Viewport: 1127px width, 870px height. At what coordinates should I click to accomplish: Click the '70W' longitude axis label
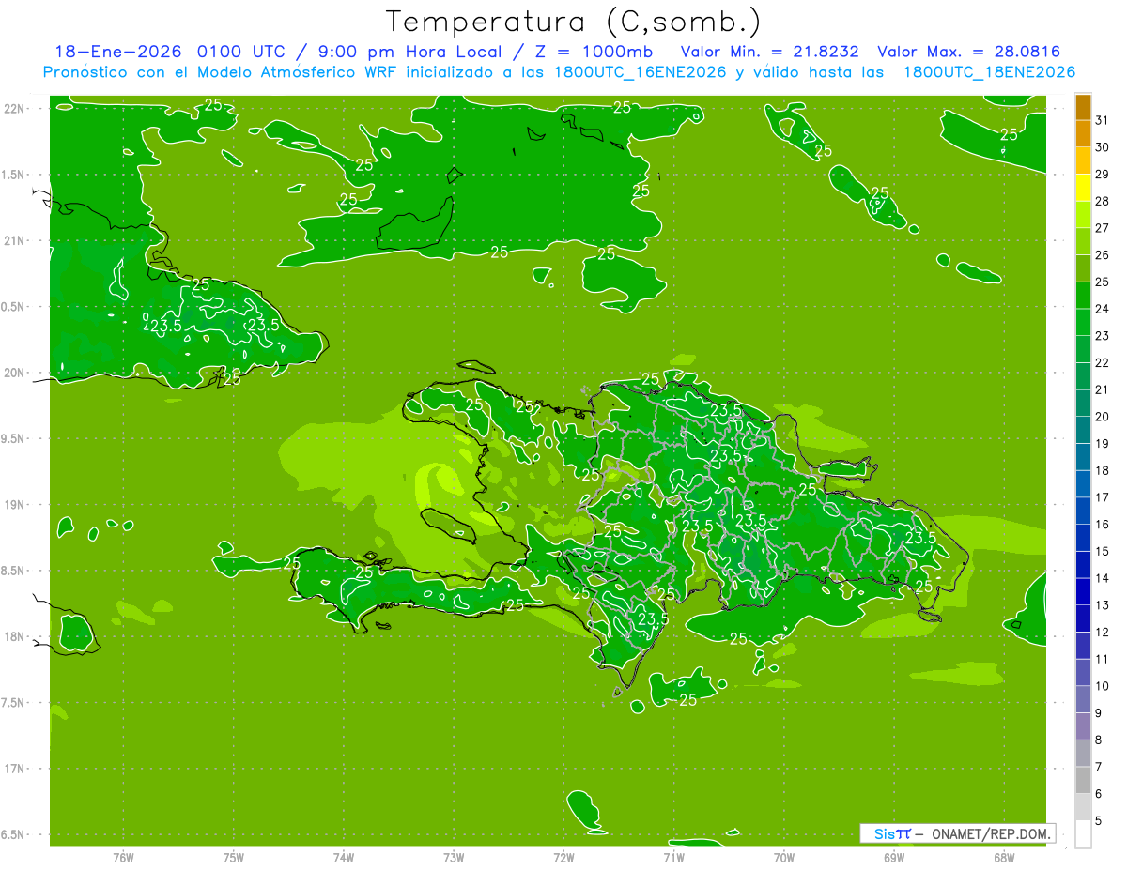(x=784, y=858)
